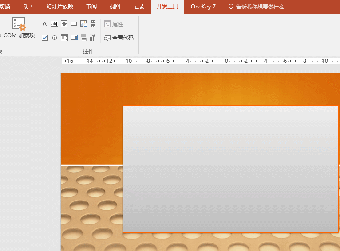Screen dimensions: 340x251
Task: Switch to the OneKey 7 tab
Action: click(203, 7)
